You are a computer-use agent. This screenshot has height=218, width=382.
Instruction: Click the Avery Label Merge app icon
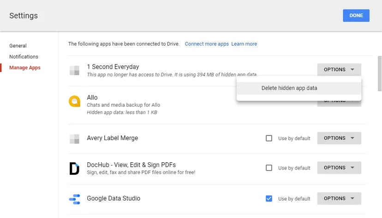[x=74, y=138]
